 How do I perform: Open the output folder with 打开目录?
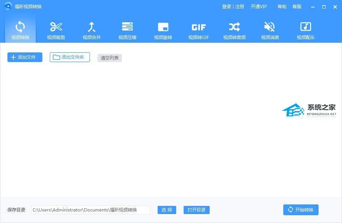click(197, 210)
